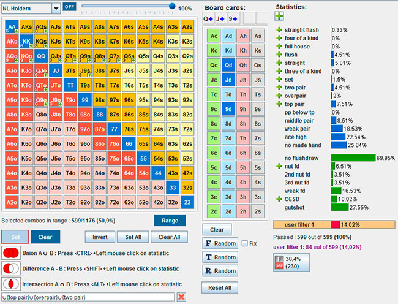The image size is (398, 304).
Task: Delete the filter expression with red X
Action: point(181,297)
